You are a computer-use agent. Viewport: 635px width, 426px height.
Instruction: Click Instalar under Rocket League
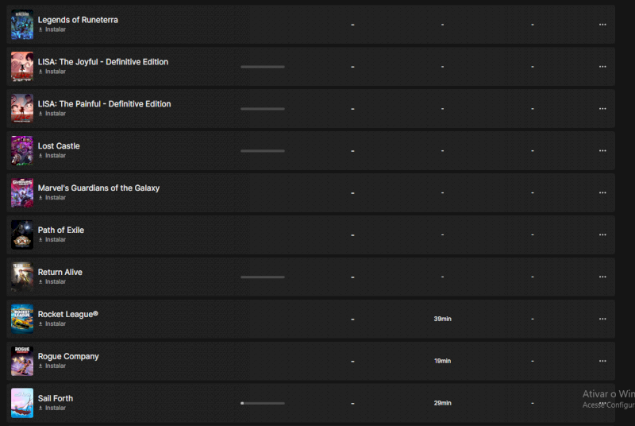pos(52,323)
